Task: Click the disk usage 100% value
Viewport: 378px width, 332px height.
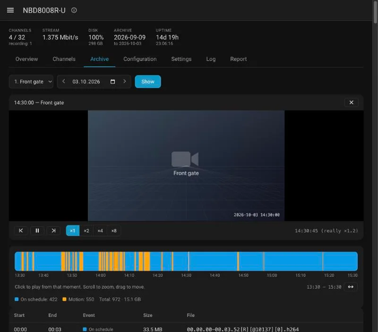Action: tap(96, 37)
